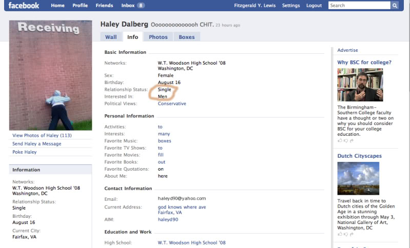Thumbs down the Dutch Cityscapes ad

346,235
